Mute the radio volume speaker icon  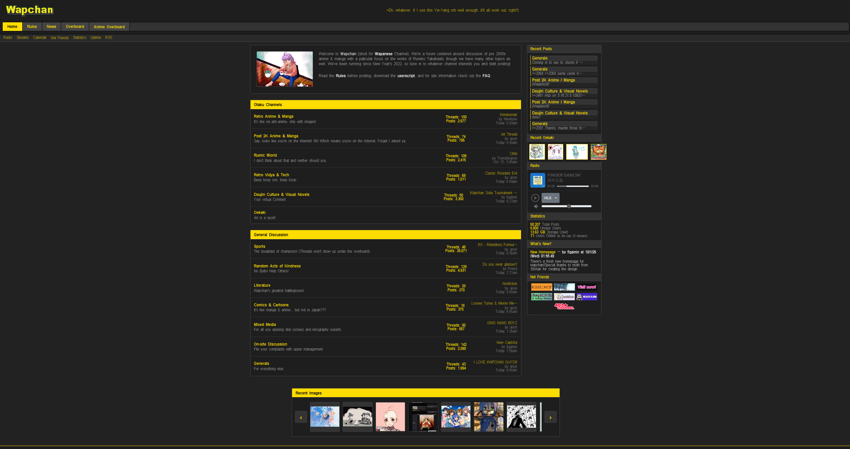coord(536,206)
